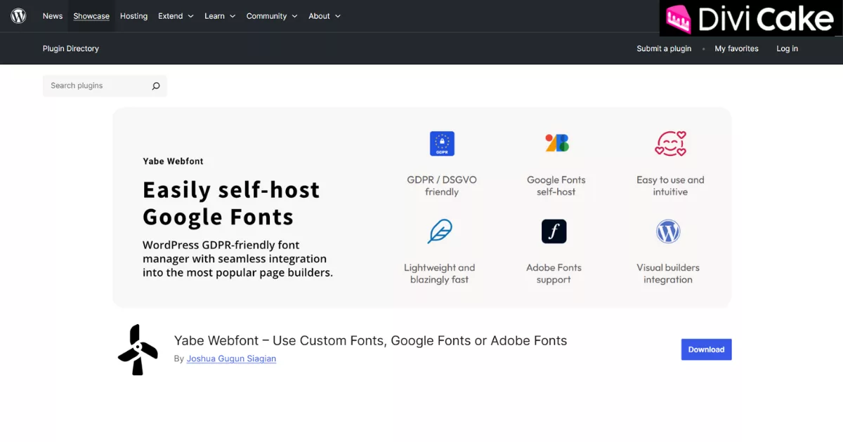Click the small 'Yabe Webfont' banner label
843x442 pixels.
pos(173,161)
